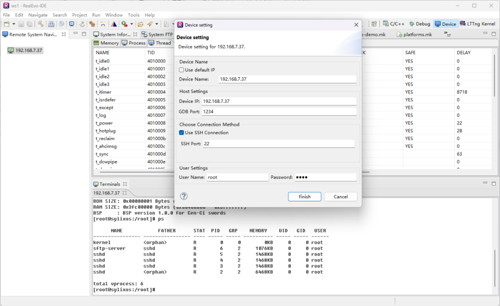Click the Run launch icon in toolbar

point(124,24)
